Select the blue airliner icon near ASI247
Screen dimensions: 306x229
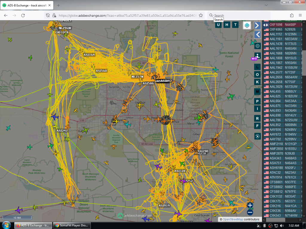pyautogui.click(x=55, y=117)
